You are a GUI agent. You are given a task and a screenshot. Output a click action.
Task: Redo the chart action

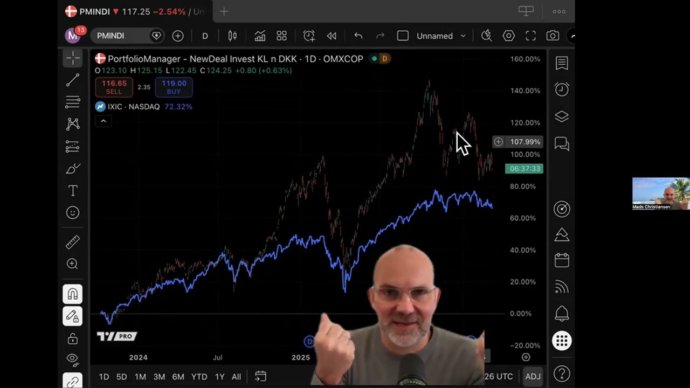(380, 36)
